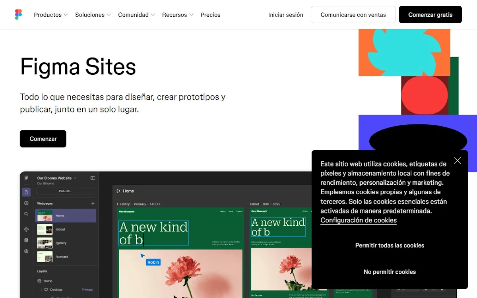Viewport: 477px width, 298px height.
Task: Expand the Desktop layer chevron
Action: click(41, 290)
